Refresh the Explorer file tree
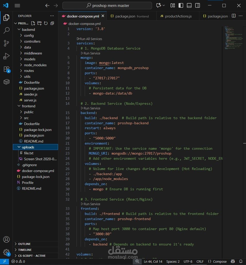The height and width of the screenshot is (265, 246). [x=46, y=23]
